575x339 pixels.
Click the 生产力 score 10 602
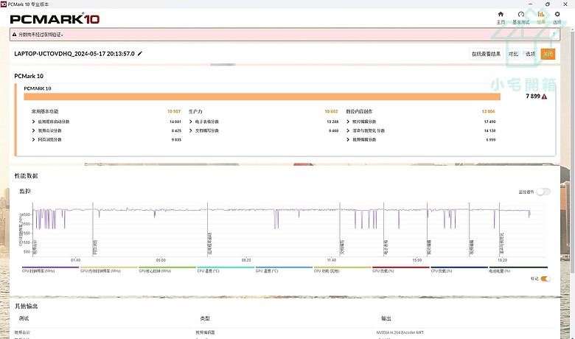(x=331, y=111)
